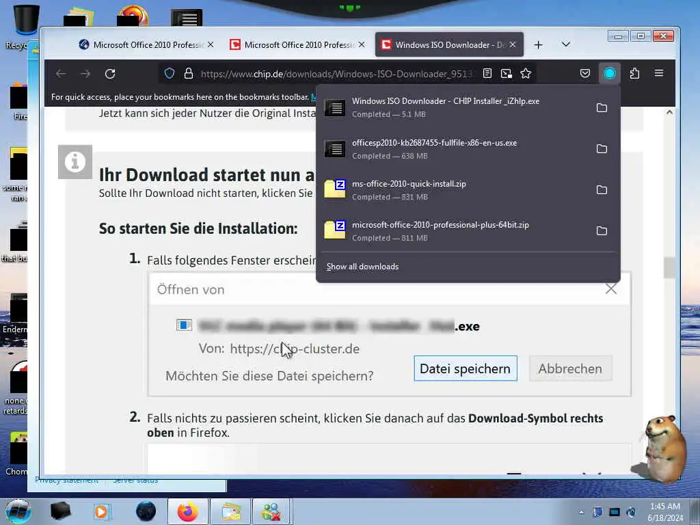The width and height of the screenshot is (700, 525).
Task: Click the Abbrechen button
Action: (570, 368)
